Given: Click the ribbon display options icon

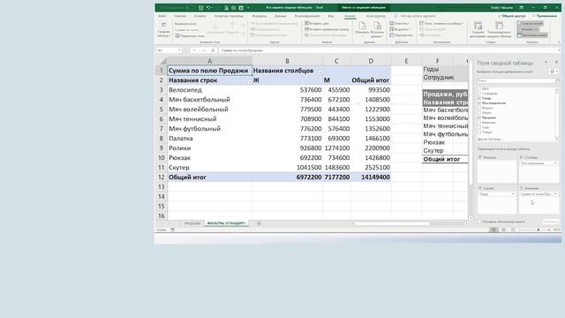Looking at the screenshot, I should coord(521,8).
